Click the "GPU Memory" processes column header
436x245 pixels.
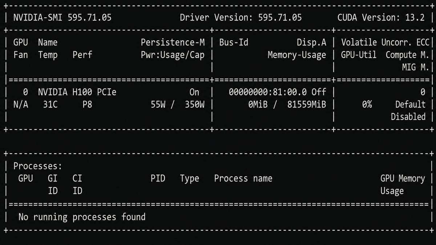click(403, 179)
